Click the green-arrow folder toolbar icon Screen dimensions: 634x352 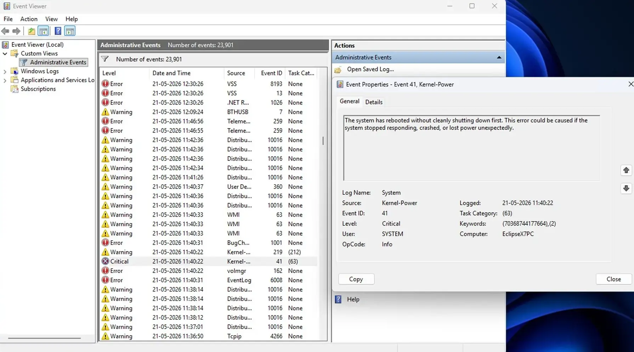point(32,31)
